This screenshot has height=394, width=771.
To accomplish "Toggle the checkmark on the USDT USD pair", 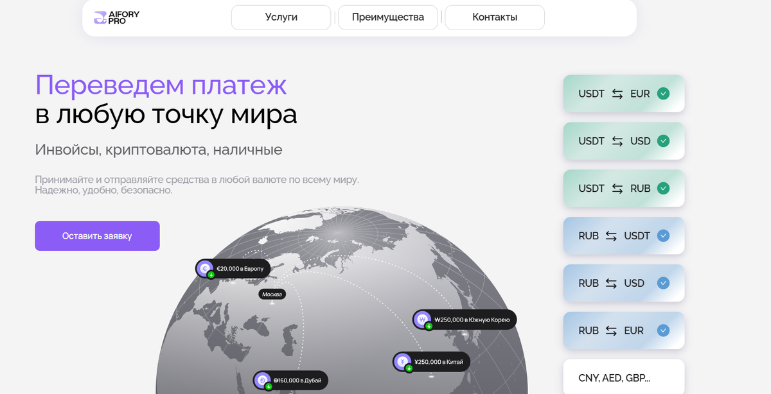I will [662, 141].
